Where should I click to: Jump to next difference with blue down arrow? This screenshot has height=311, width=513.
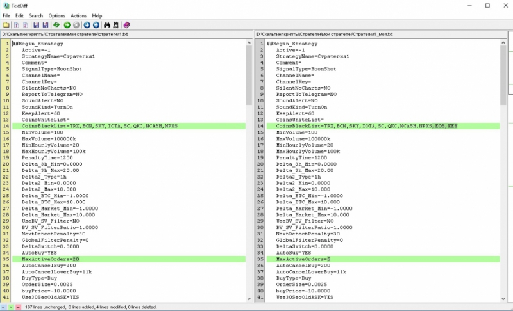pyautogui.click(x=87, y=25)
